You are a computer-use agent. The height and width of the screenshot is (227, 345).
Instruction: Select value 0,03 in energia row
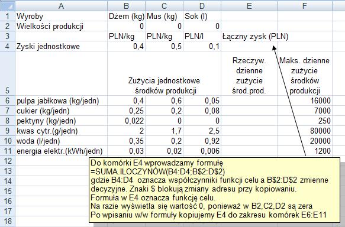tap(126, 151)
